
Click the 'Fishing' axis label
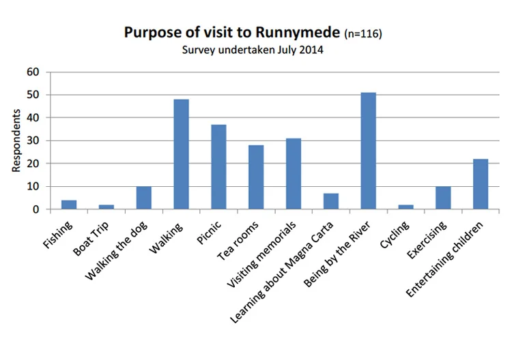(58, 235)
